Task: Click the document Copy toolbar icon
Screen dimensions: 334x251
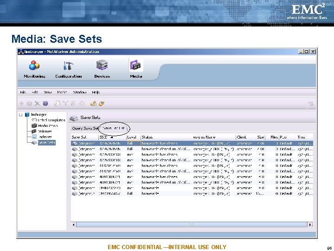Action: click(x=58, y=104)
